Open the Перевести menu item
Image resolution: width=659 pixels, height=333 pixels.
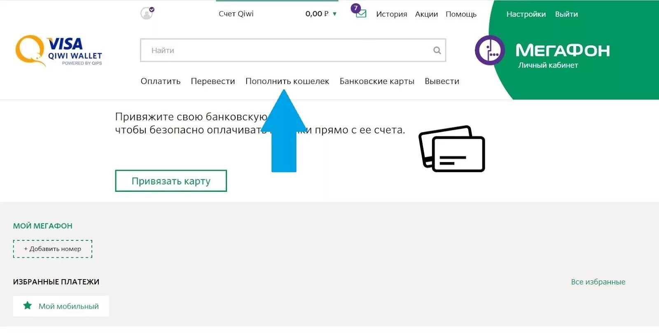pos(213,81)
